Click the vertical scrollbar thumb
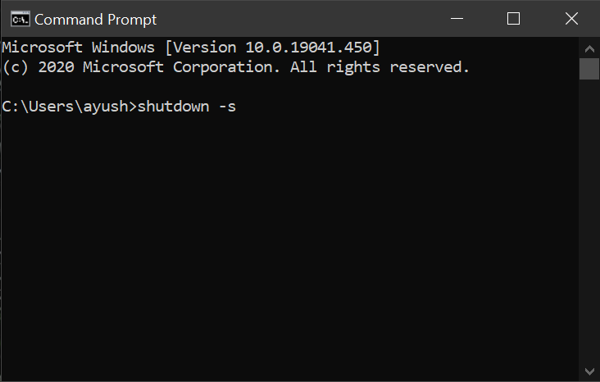This screenshot has height=382, width=600. click(x=589, y=68)
